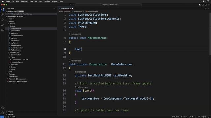Click the unsaved dot on Enumeration.cs tab

coord(73,9)
